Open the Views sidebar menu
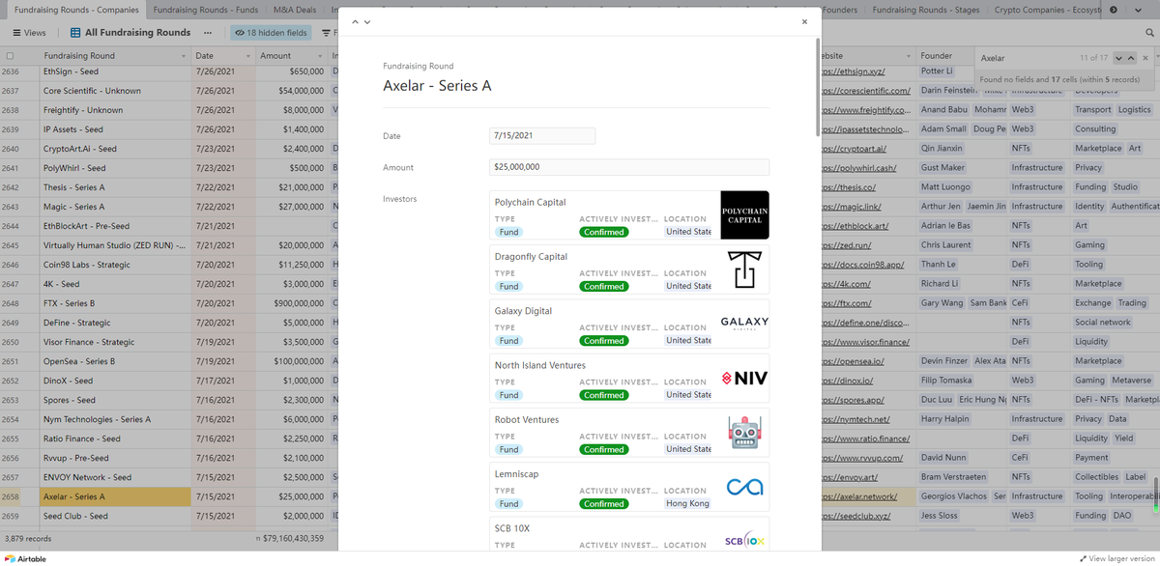This screenshot has width=1160, height=566. click(29, 33)
